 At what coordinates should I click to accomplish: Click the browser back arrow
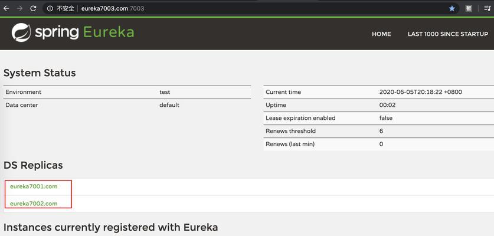click(6, 8)
